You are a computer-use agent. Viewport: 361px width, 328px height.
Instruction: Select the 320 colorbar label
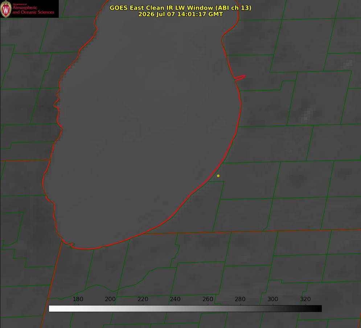point(305,299)
